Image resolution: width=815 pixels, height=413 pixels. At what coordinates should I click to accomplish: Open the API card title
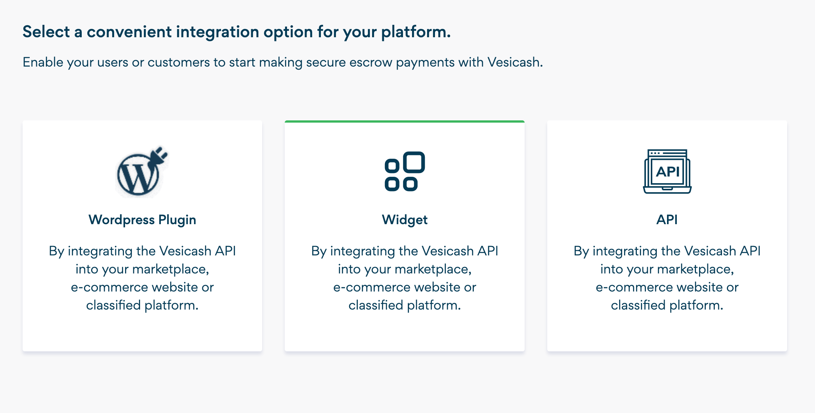pyautogui.click(x=667, y=220)
